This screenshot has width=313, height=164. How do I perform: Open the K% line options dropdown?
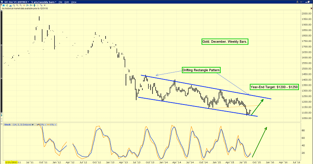coord(56,124)
